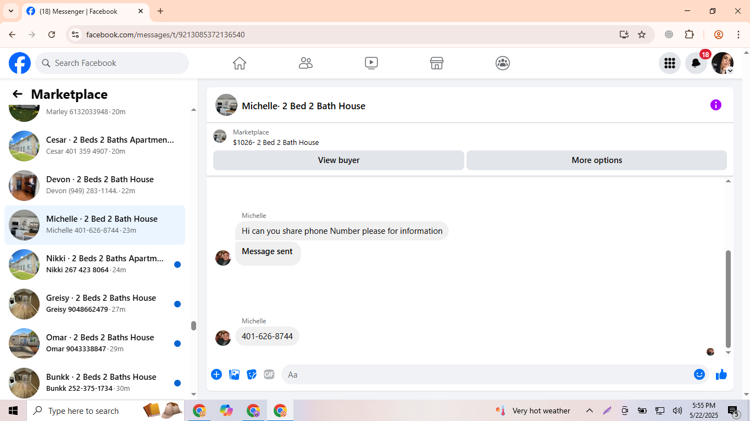The width and height of the screenshot is (750, 421).
Task: Close the Messenger | Facebook tab
Action: (x=141, y=11)
